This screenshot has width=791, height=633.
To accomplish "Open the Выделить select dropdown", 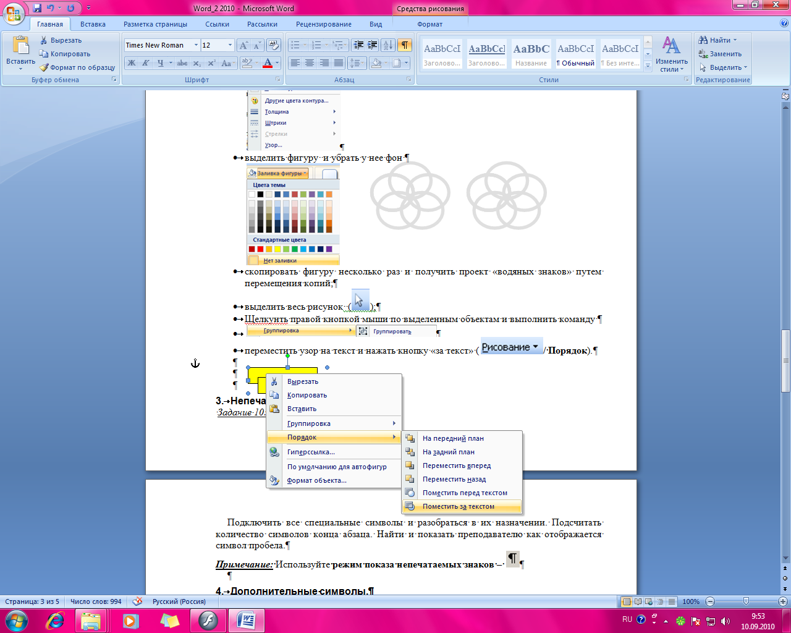I will (x=724, y=67).
